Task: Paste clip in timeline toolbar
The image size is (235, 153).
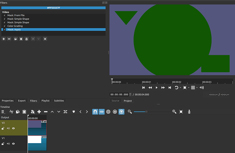Action: pos(24,112)
